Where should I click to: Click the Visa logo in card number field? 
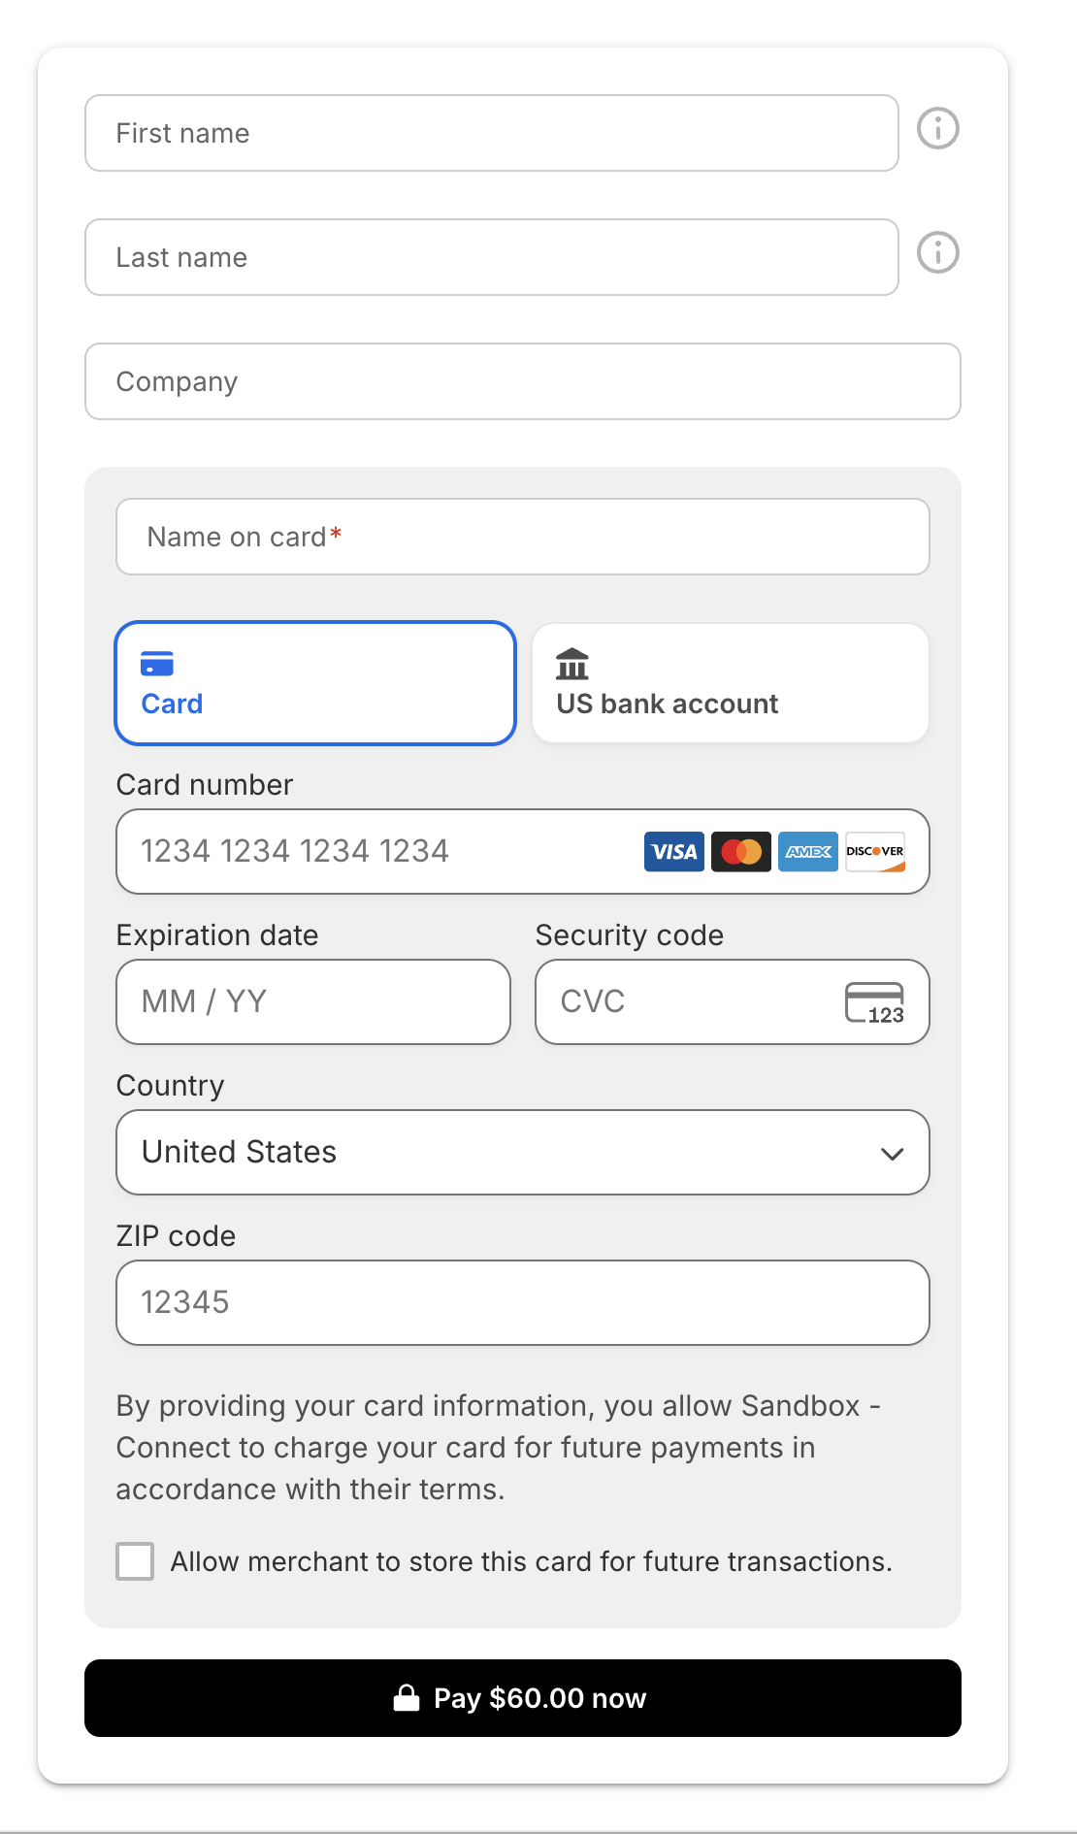(x=674, y=851)
